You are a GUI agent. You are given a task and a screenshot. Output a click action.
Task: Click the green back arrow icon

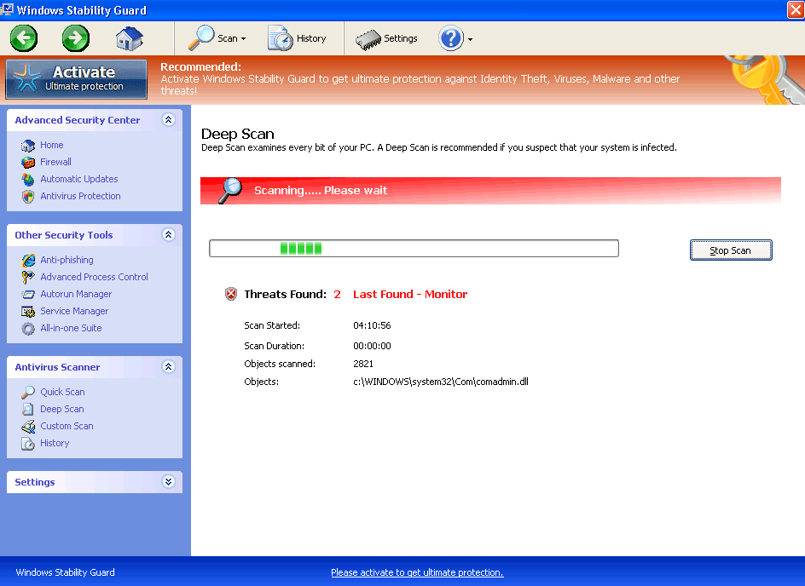pos(24,37)
